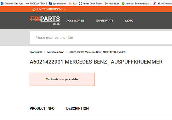Open the Accessories menu
Viewport: 172px width, 120px height.
[76, 21]
